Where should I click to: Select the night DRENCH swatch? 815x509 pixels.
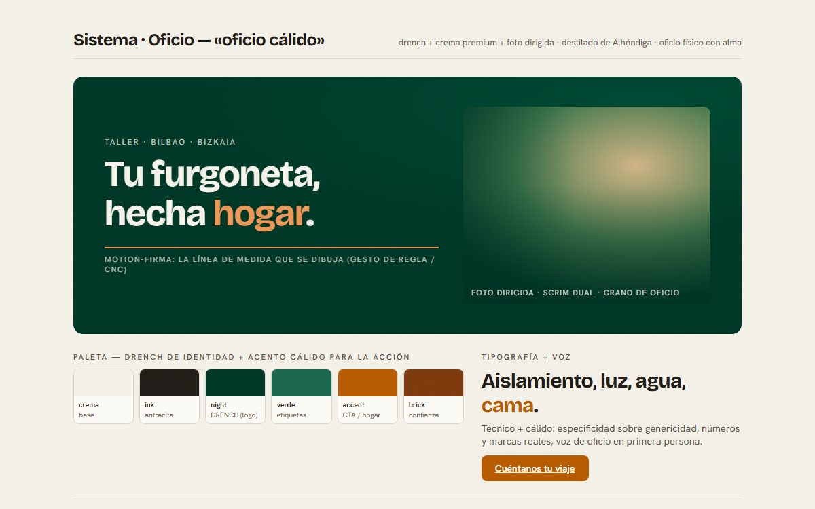tap(235, 396)
